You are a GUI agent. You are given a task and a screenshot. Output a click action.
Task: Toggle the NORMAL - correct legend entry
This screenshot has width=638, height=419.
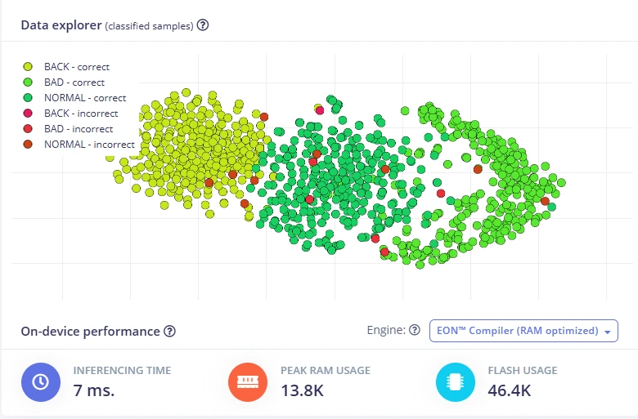(74, 97)
